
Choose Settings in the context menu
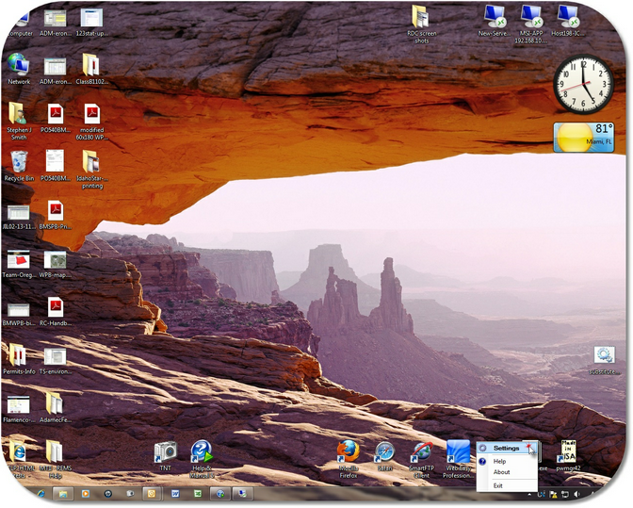tap(506, 448)
